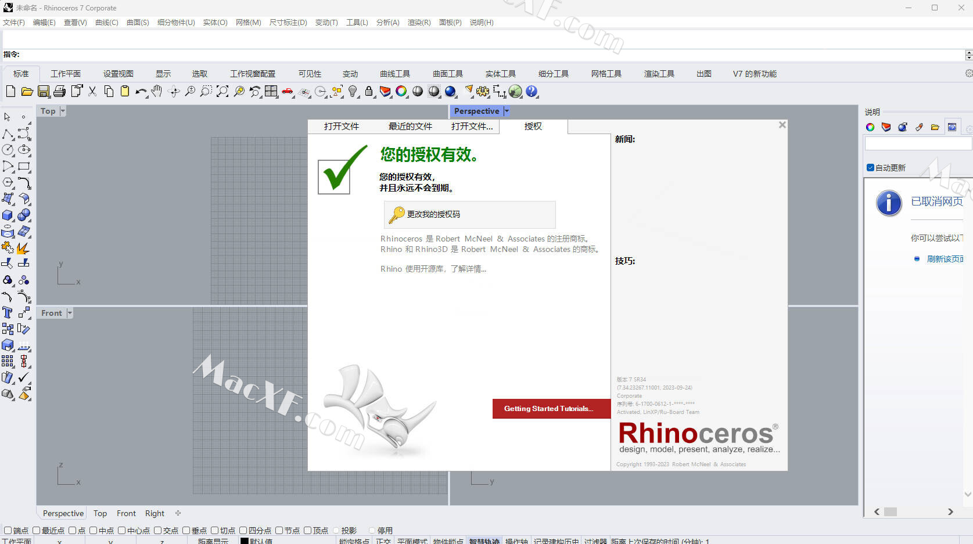Screen dimensions: 973x544
Task: Click the Zoom window dashed magnifier icon
Action: [206, 91]
